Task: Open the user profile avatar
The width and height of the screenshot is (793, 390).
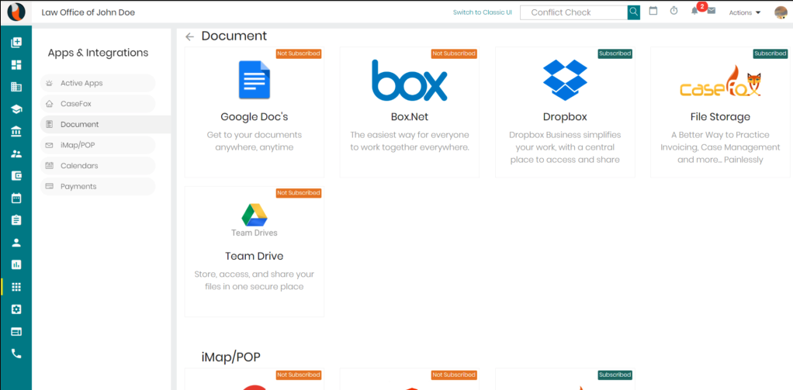Action: (x=781, y=12)
